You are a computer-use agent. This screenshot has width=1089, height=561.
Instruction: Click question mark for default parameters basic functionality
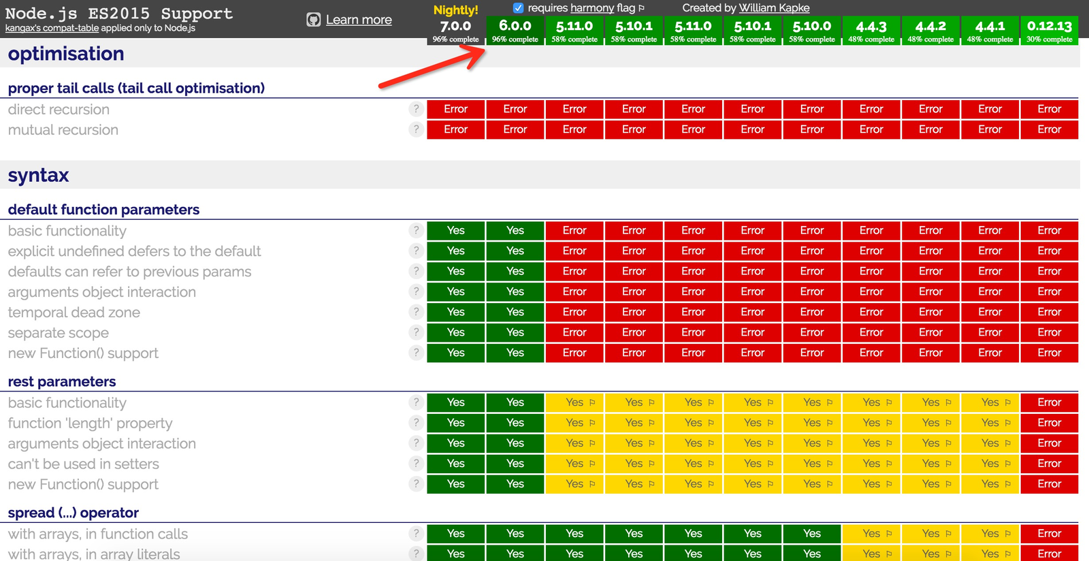pos(416,230)
